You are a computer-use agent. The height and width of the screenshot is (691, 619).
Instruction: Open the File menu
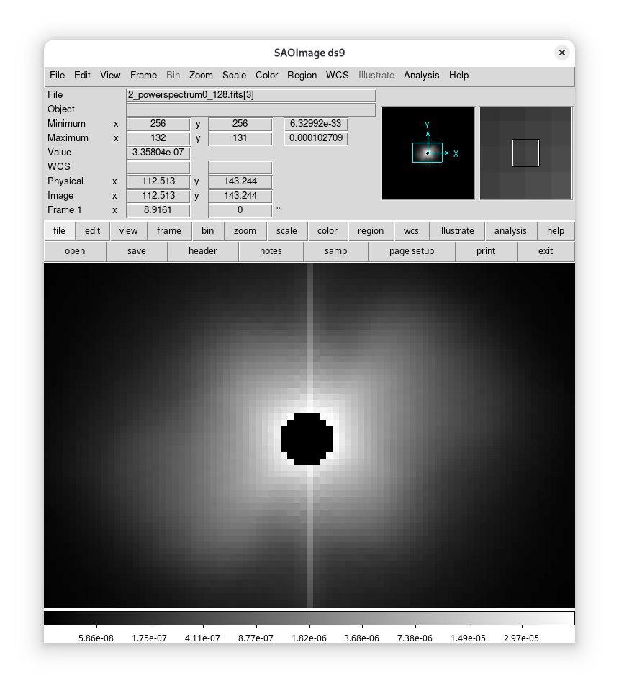(57, 75)
